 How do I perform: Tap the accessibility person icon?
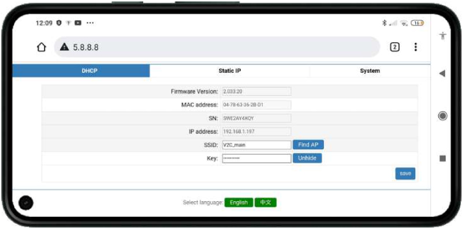(442, 36)
